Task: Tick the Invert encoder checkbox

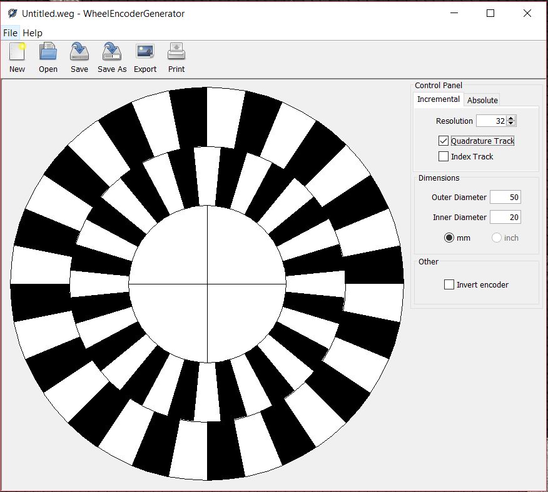Action: pos(449,284)
